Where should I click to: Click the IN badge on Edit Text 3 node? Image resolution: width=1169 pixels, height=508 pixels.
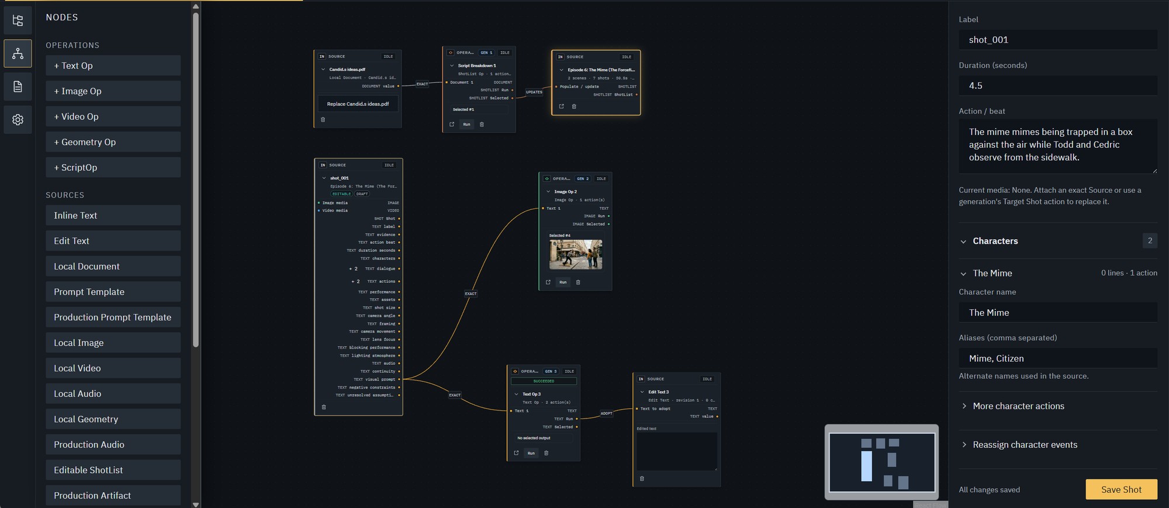tap(641, 379)
